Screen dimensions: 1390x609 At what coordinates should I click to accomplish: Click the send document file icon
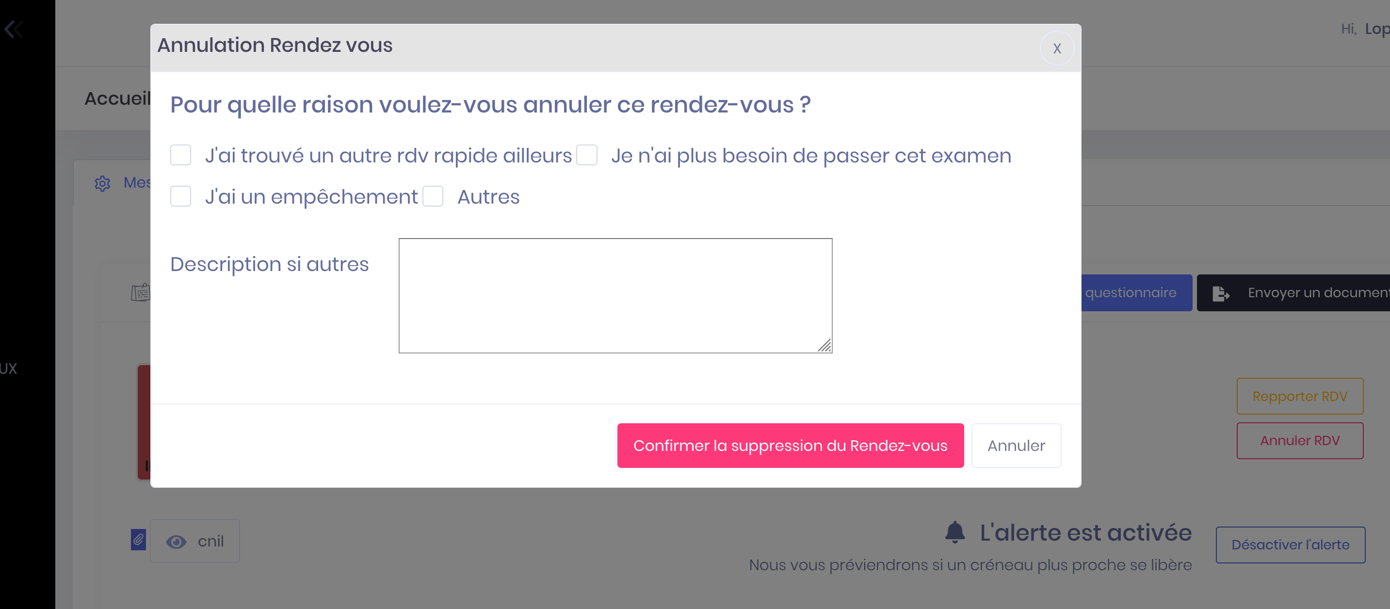(1221, 293)
